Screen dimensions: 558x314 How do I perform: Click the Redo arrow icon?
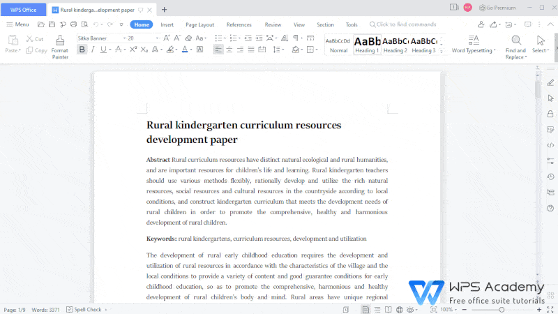(110, 24)
